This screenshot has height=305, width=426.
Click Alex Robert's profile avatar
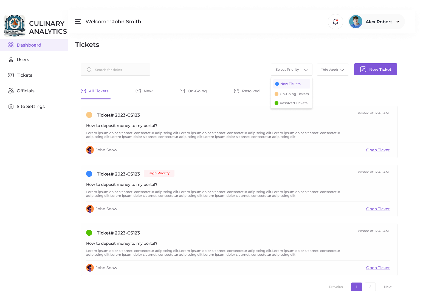click(x=356, y=22)
